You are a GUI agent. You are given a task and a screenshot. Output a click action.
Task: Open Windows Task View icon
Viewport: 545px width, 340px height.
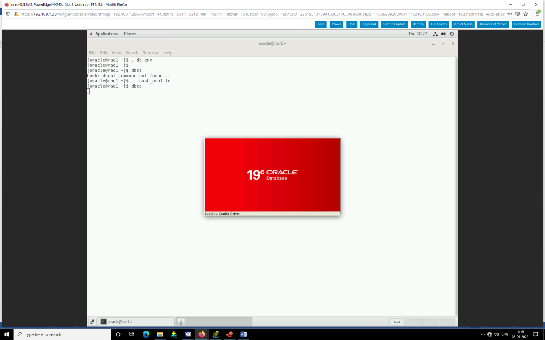point(132,334)
